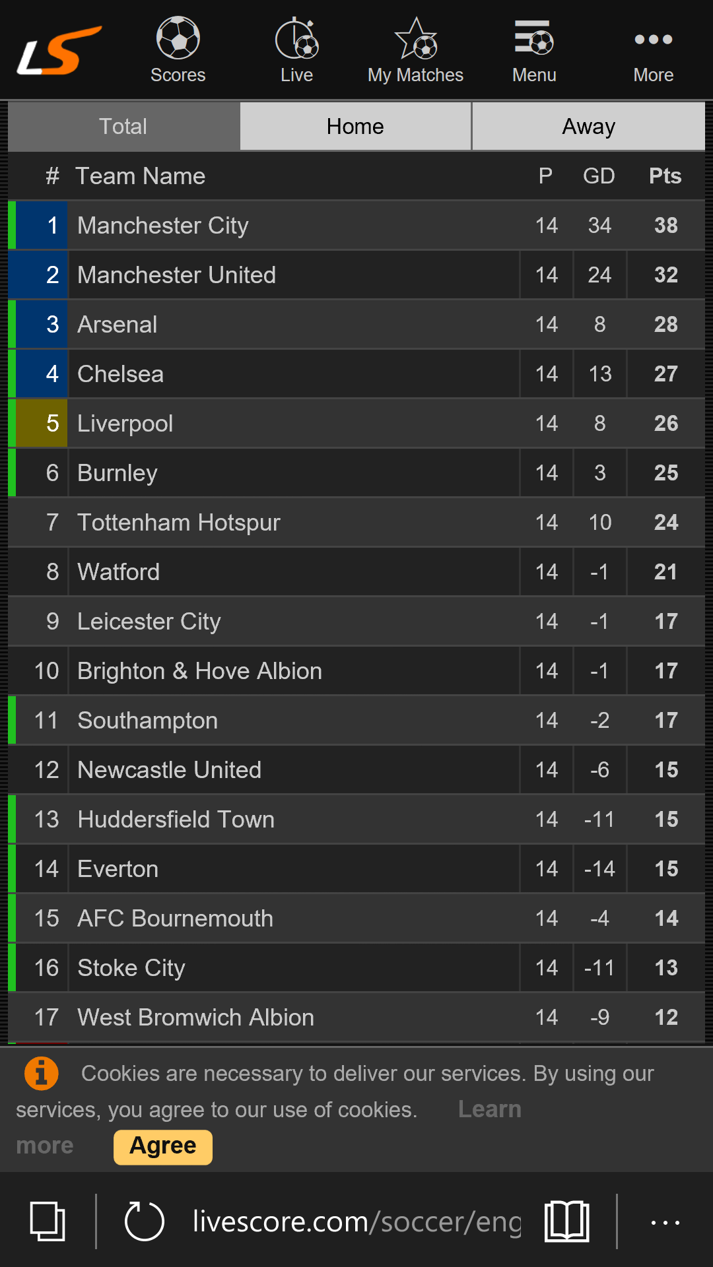Click the Agree cookies button

[x=163, y=1146]
